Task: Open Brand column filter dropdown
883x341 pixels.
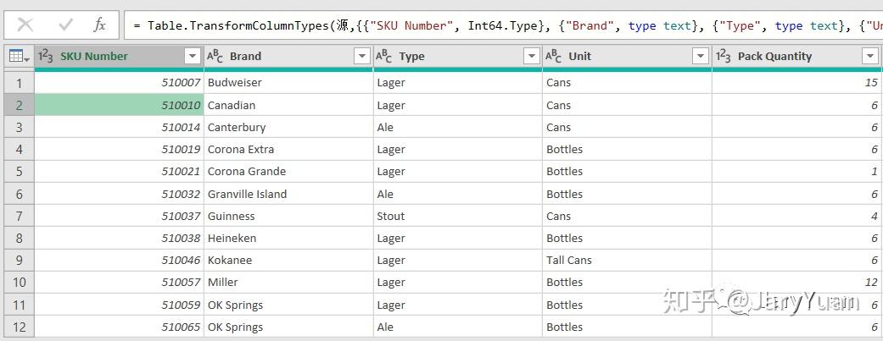Action: click(x=361, y=57)
